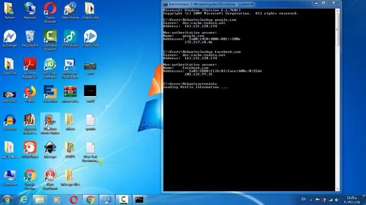Open the VideoScribe folder icon
366x205 pixels.
90,11
